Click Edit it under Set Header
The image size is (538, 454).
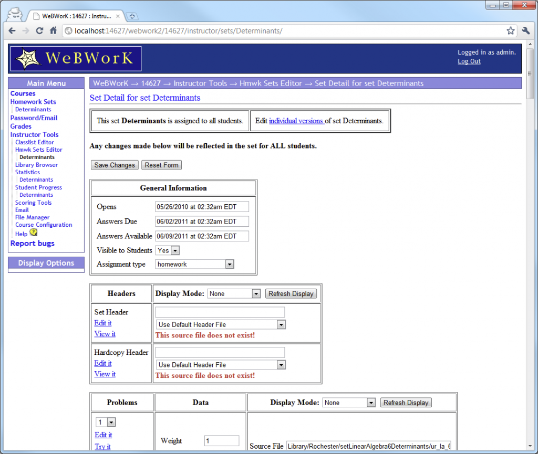tap(102, 323)
